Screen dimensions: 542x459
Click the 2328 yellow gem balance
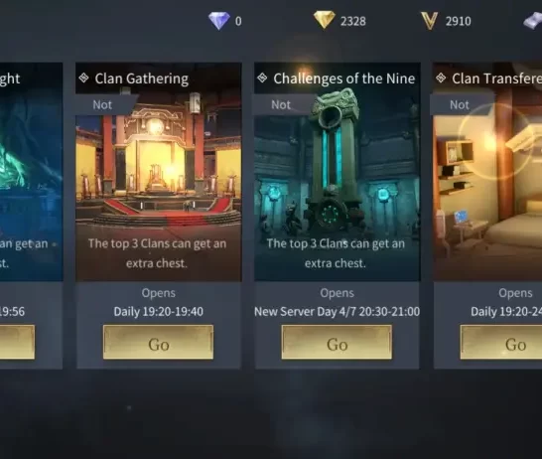point(353,21)
